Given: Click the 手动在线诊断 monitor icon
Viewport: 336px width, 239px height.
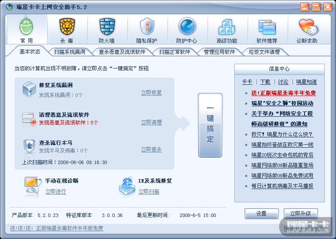Looking at the screenshot, I should click(33, 186).
